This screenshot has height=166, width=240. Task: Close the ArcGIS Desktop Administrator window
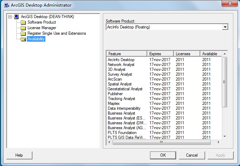point(230,3)
